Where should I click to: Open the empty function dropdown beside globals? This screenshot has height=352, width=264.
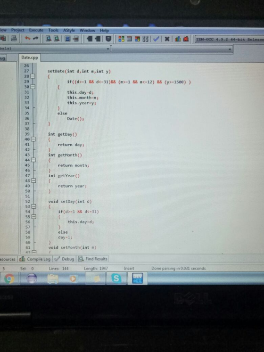(x=172, y=49)
